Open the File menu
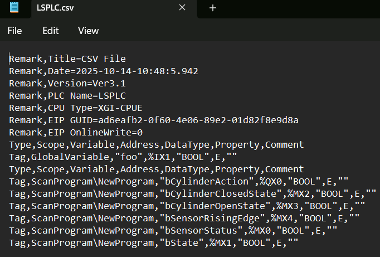The width and height of the screenshot is (380, 257). (x=14, y=31)
